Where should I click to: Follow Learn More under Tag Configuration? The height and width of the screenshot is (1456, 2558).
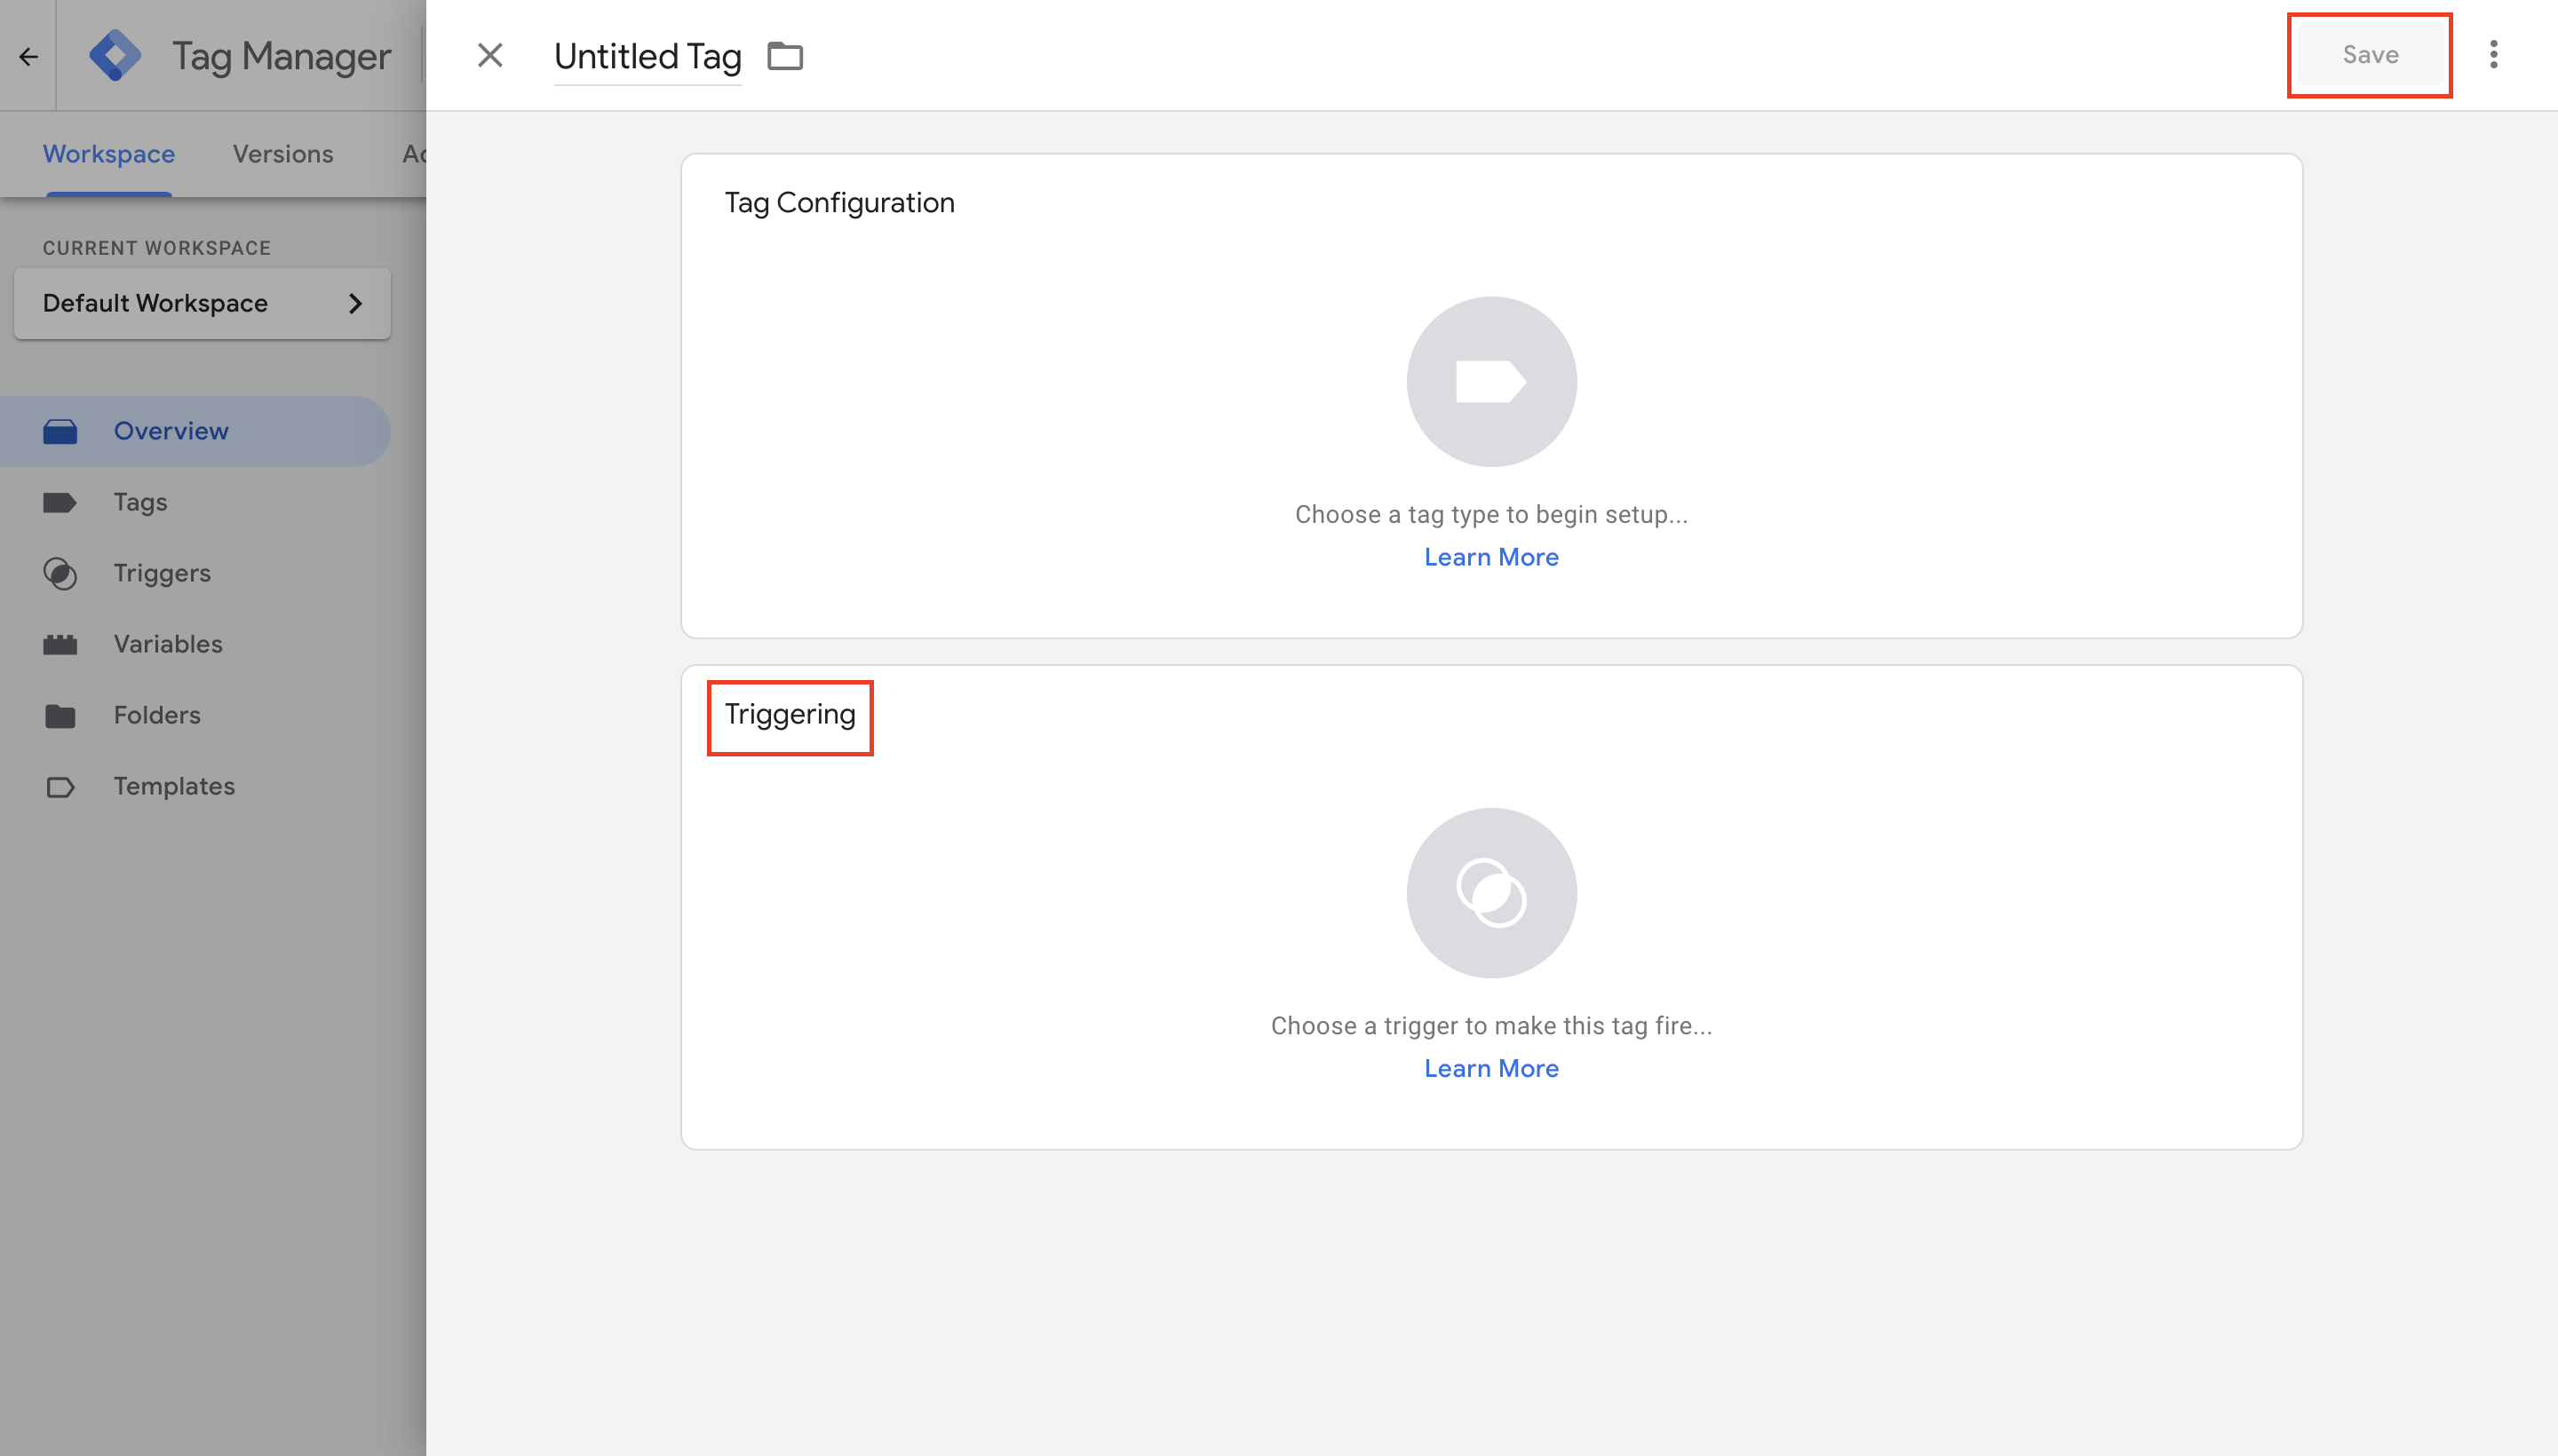pos(1490,557)
